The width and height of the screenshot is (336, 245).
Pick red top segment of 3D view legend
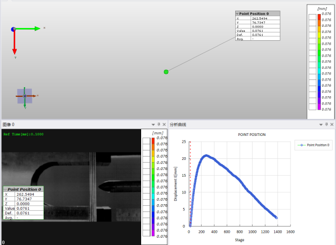coord(319,17)
